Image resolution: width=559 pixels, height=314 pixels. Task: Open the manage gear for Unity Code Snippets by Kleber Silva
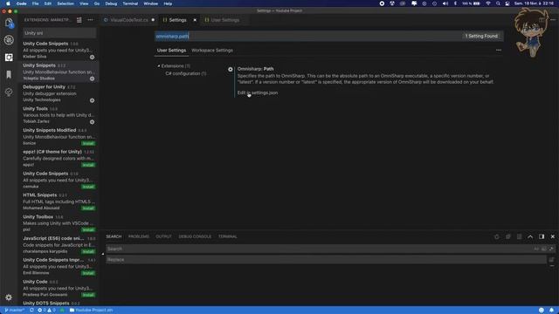[x=92, y=57]
